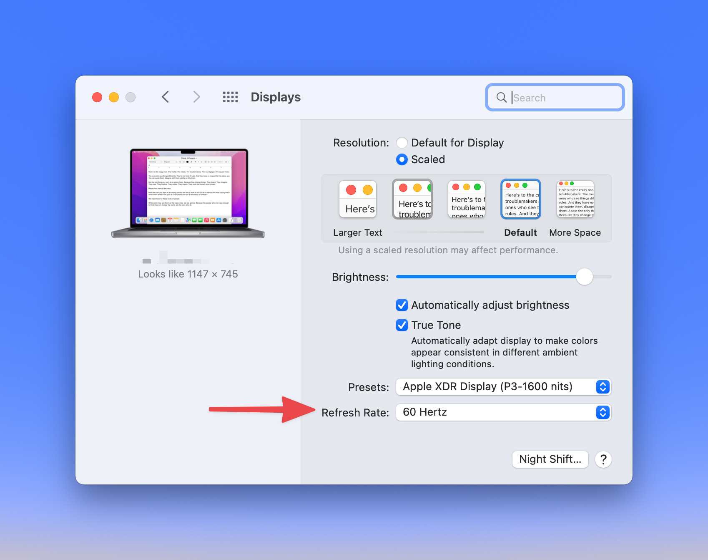Click the Looks like 1147 × 745 text

click(188, 274)
